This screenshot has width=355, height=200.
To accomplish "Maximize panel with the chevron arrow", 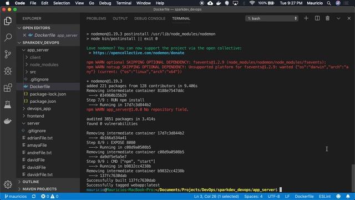I will (x=338, y=18).
